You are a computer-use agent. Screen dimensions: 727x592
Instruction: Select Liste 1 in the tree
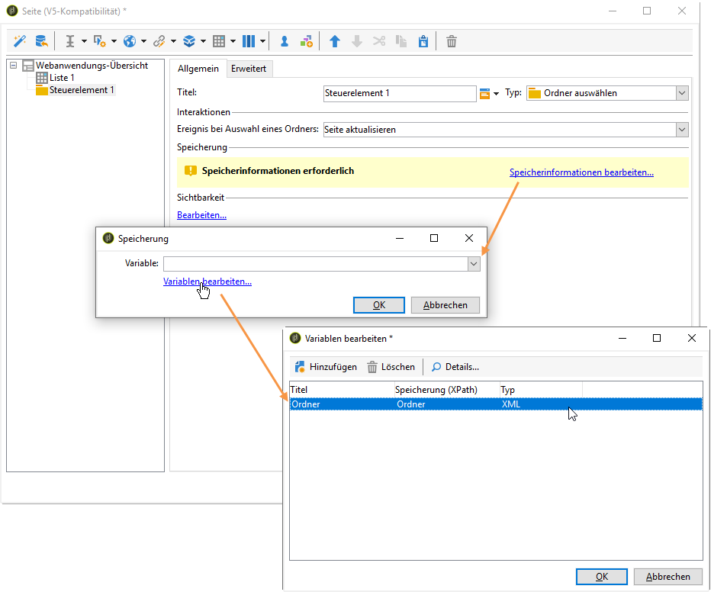[62, 77]
